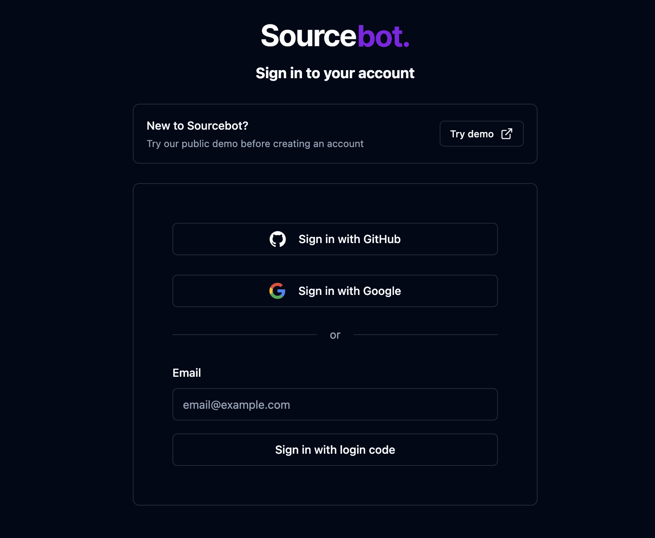Click the GitHub octocat icon

[278, 239]
